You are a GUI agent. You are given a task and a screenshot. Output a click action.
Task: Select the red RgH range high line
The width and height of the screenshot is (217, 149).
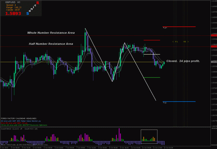[179, 27]
